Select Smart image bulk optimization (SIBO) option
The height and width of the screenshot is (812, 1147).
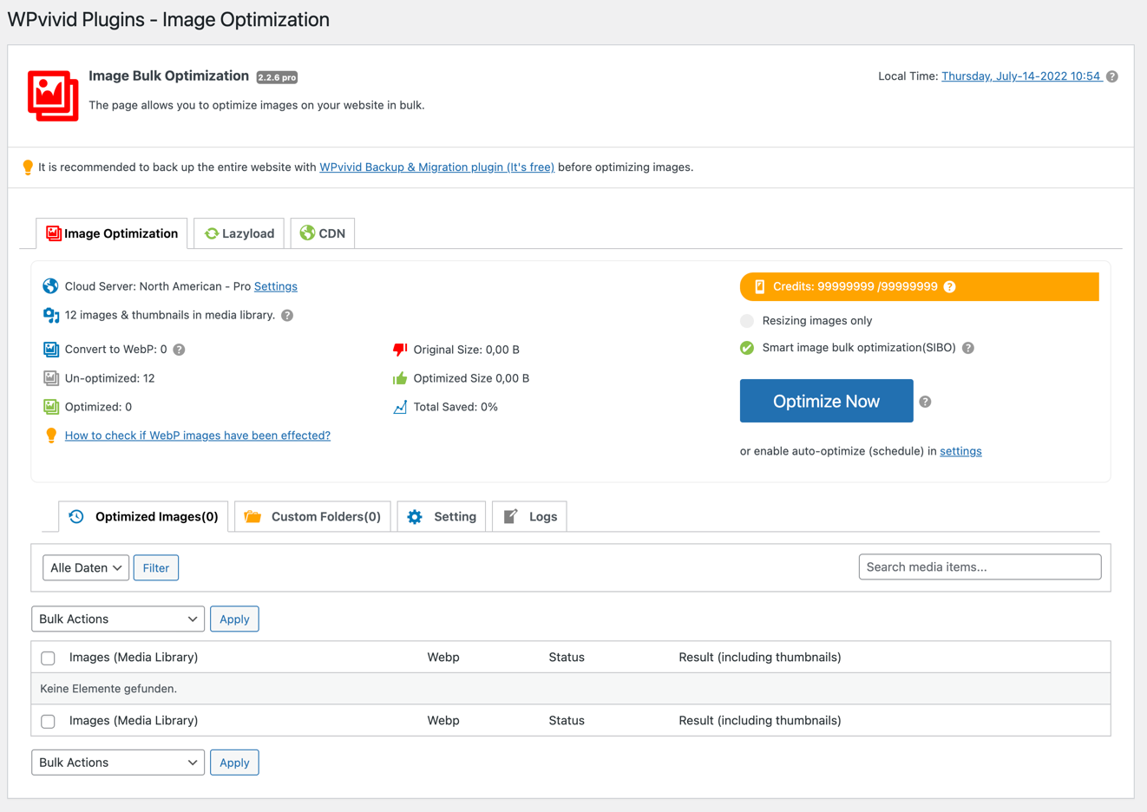point(747,348)
